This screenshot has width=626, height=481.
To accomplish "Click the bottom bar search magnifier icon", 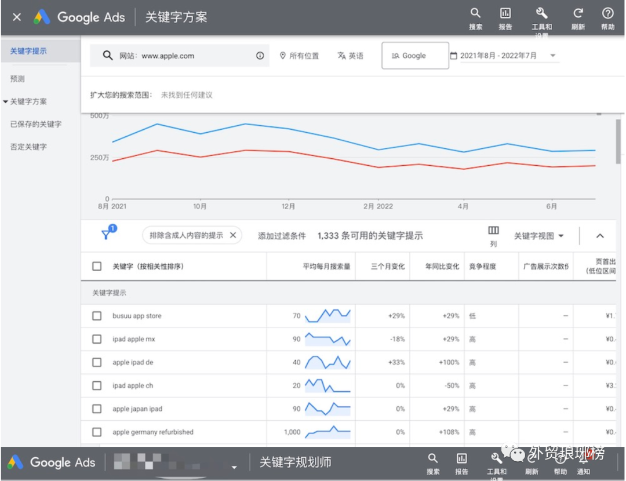I will pos(433,458).
